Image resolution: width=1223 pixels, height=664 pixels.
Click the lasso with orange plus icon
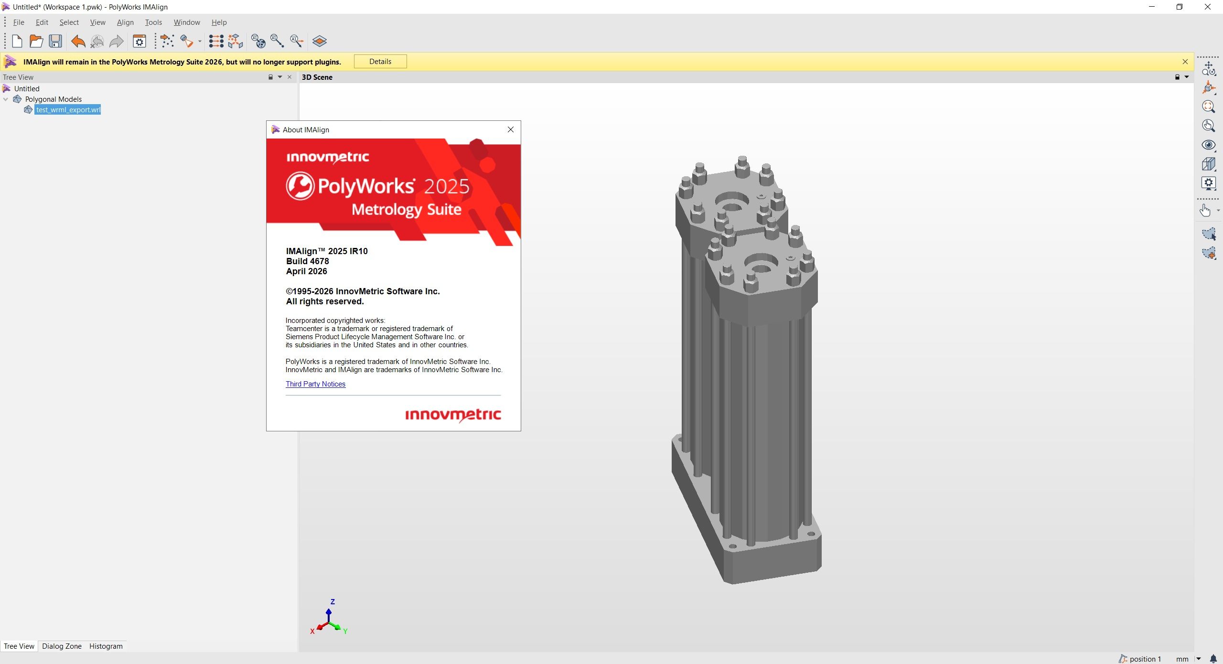1209,253
